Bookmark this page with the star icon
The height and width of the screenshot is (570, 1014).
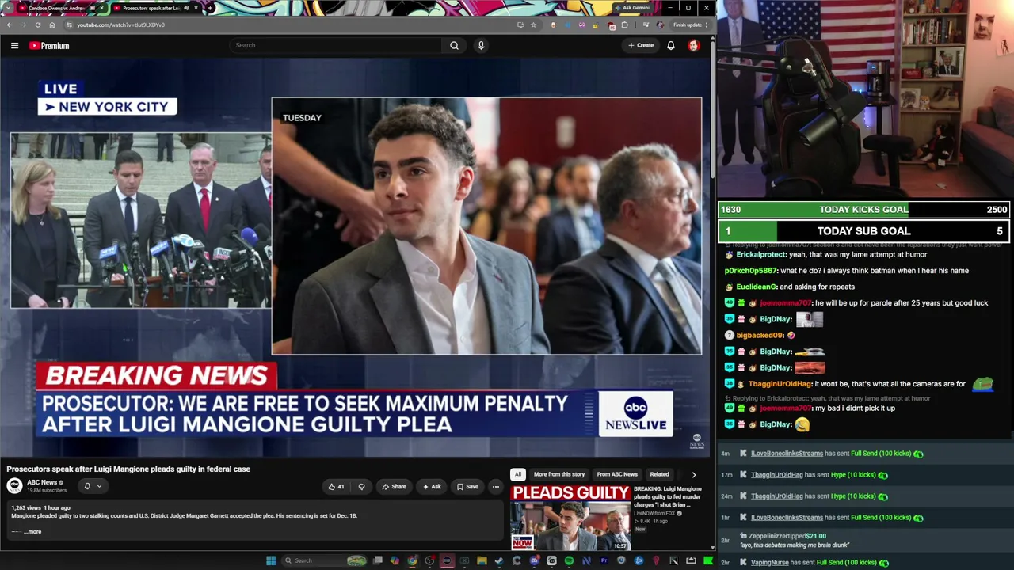pos(533,25)
